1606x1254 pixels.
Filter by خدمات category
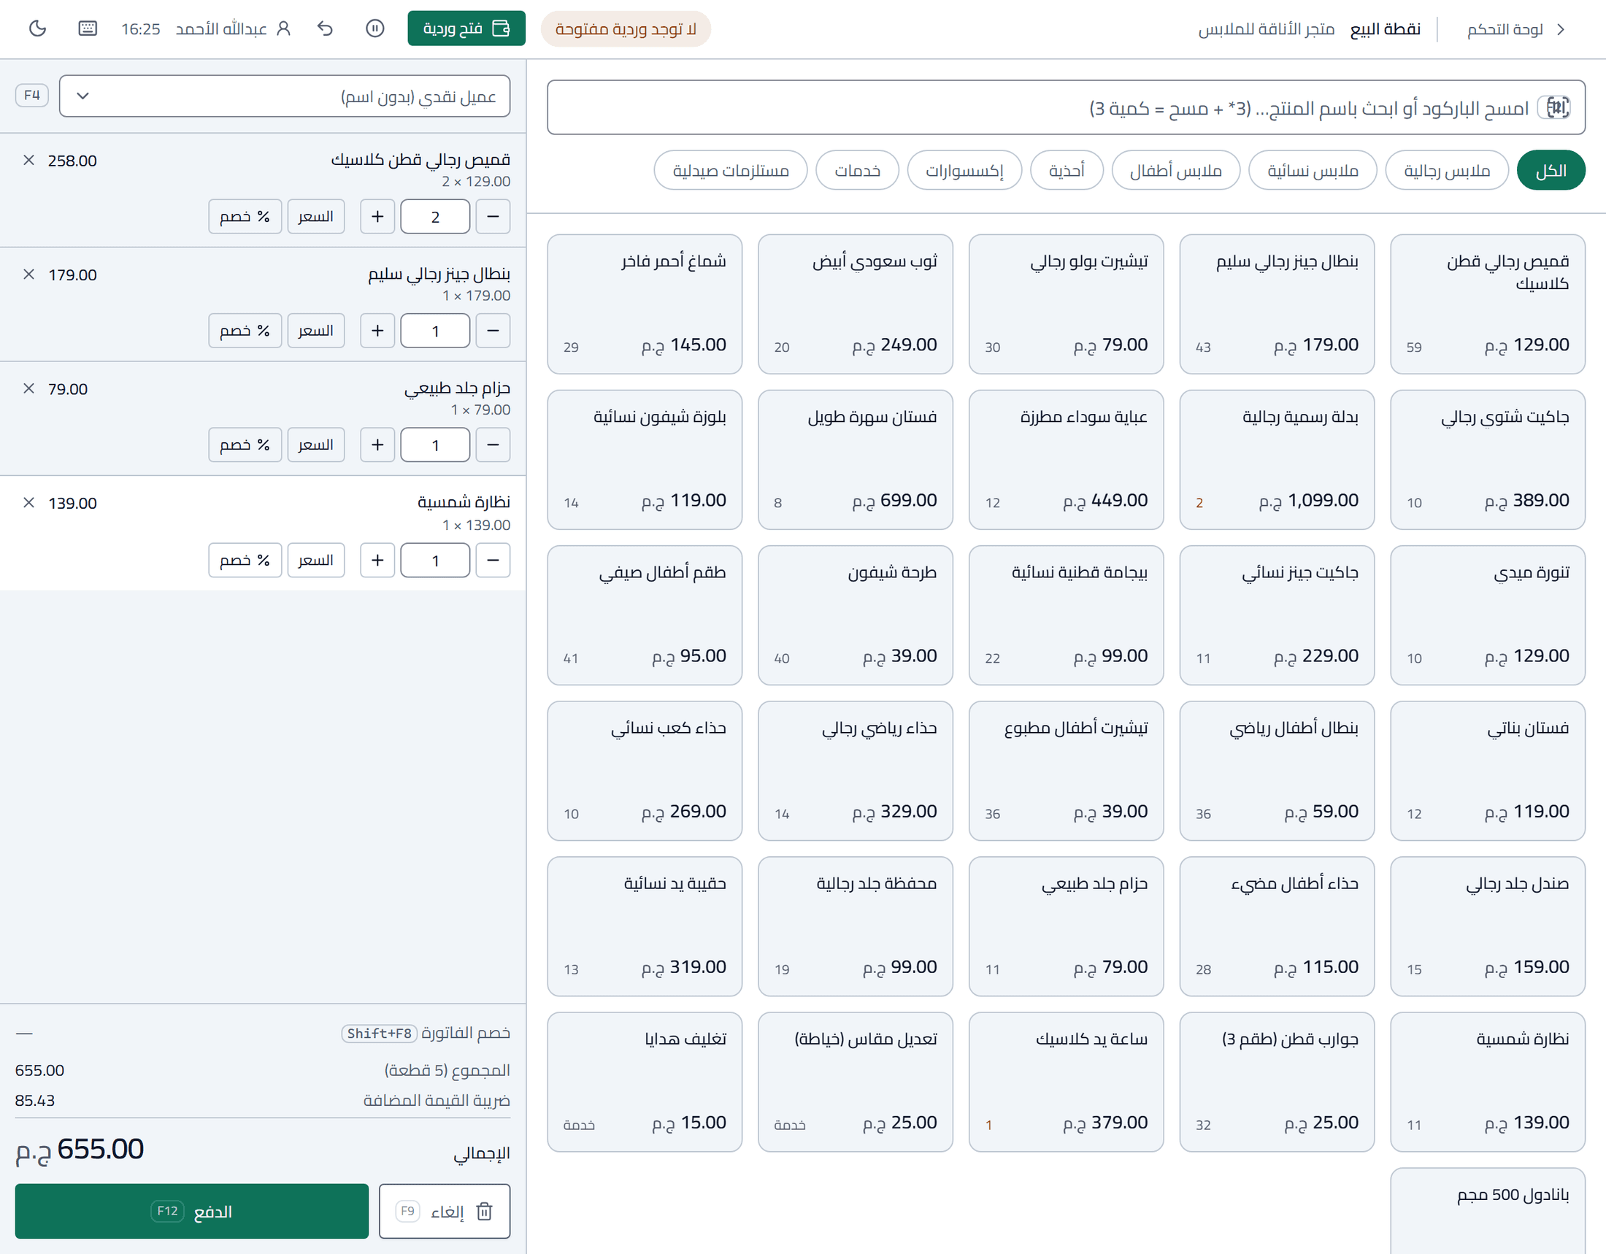point(857,171)
